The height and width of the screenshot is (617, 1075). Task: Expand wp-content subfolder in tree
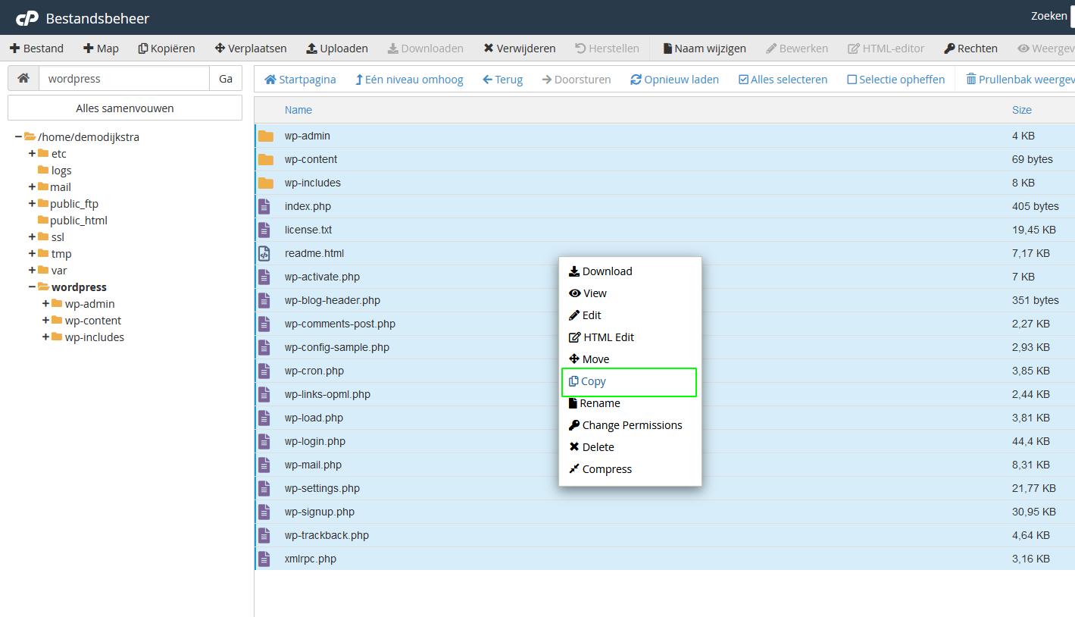click(45, 321)
